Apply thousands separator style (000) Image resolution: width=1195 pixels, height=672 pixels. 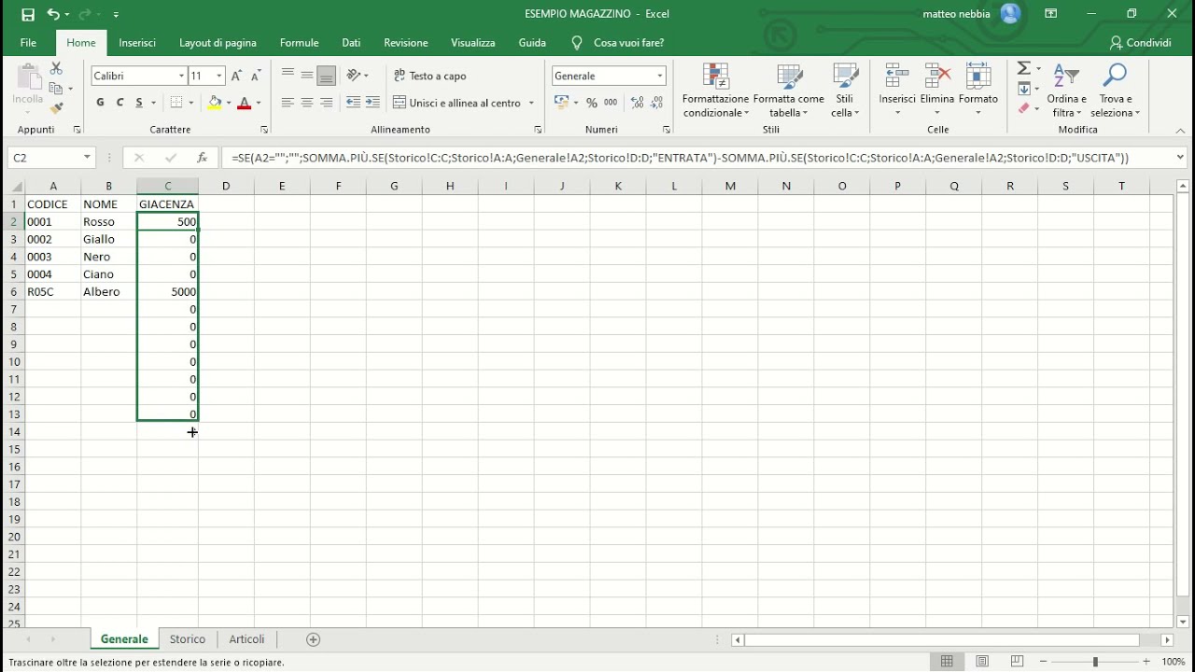(612, 103)
